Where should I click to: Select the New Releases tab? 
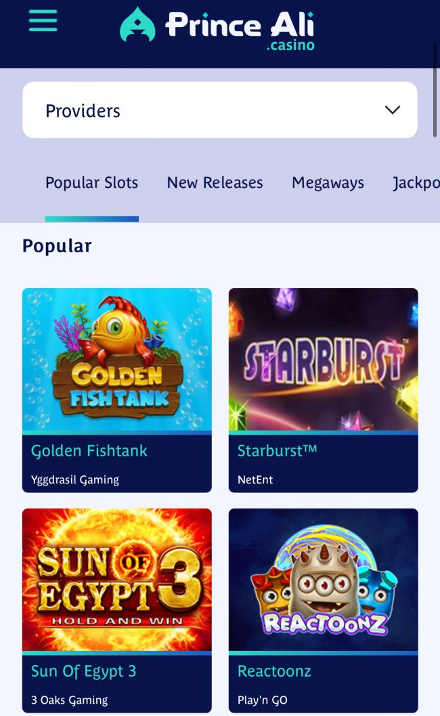pos(215,183)
